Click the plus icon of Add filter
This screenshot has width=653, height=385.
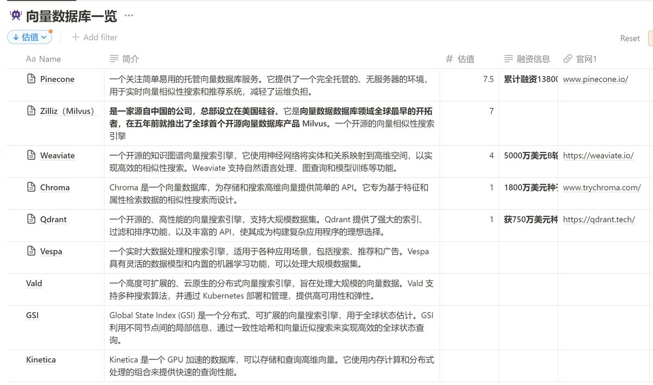click(76, 37)
